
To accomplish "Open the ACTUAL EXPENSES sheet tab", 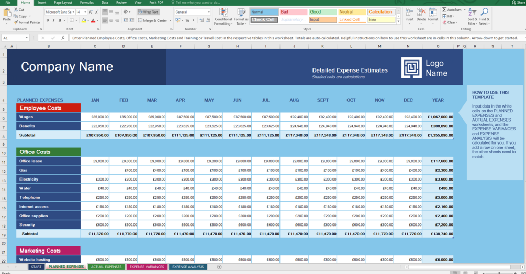I will click(x=106, y=267).
